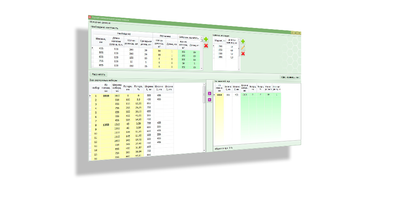Click the "Ширина, мм" header in the required rolls table
This screenshot has height=197, width=400.
pos(101,40)
